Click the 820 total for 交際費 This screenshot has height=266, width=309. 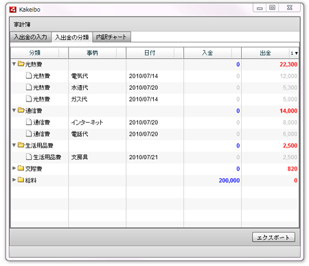[x=293, y=169]
